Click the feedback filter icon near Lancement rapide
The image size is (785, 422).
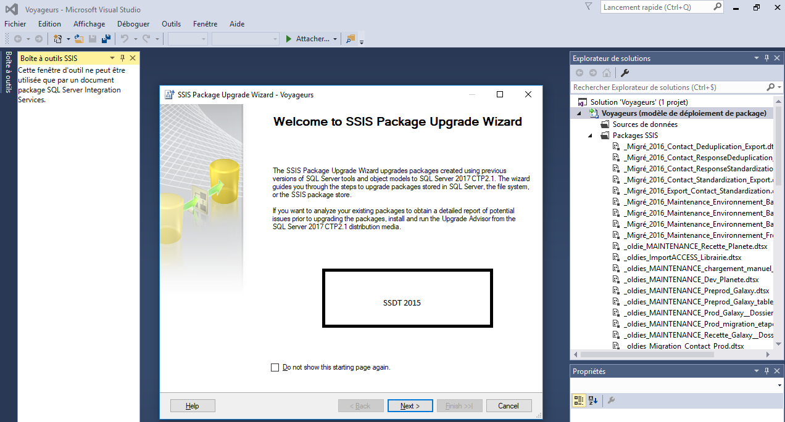(589, 7)
